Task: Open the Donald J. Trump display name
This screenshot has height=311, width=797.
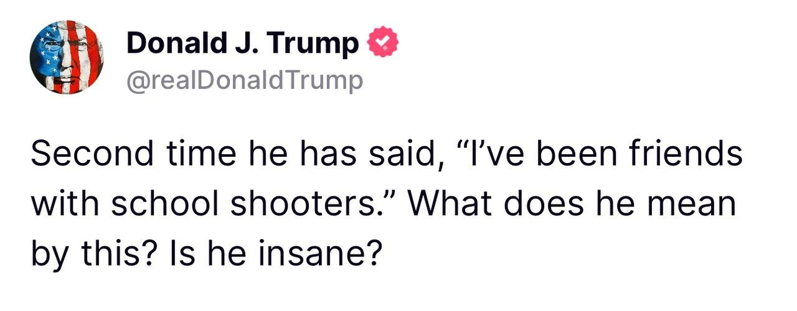Action: [x=243, y=44]
